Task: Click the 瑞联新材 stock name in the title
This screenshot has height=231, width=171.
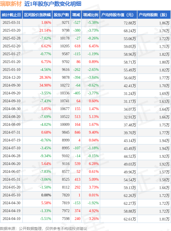Action: pos(11,4)
